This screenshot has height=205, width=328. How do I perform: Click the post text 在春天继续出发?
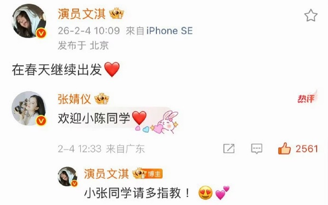pos(57,70)
